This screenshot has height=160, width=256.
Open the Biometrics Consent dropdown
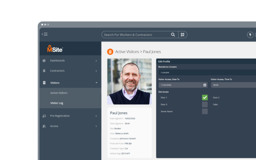(207, 72)
